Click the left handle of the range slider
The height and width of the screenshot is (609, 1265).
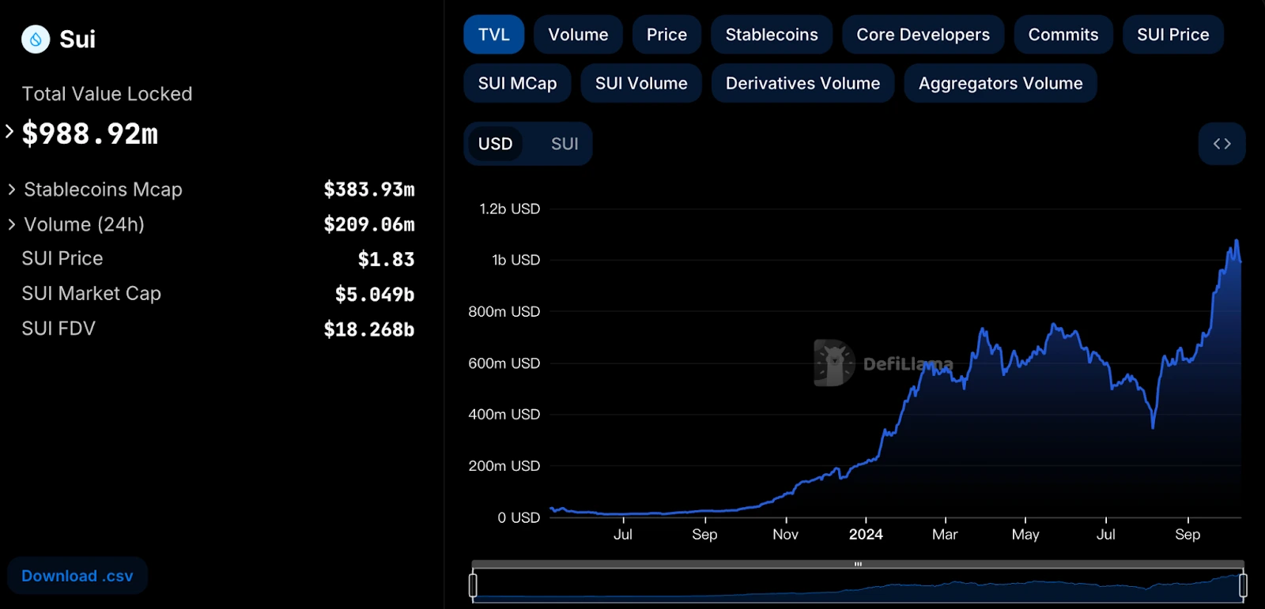point(473,585)
